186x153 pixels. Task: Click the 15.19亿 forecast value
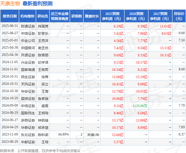(x=142, y=77)
